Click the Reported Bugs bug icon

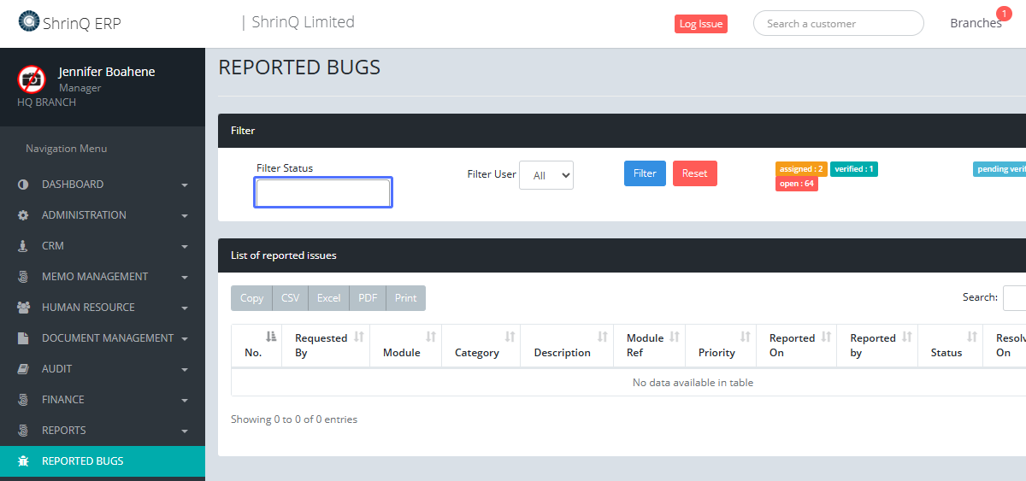point(23,461)
